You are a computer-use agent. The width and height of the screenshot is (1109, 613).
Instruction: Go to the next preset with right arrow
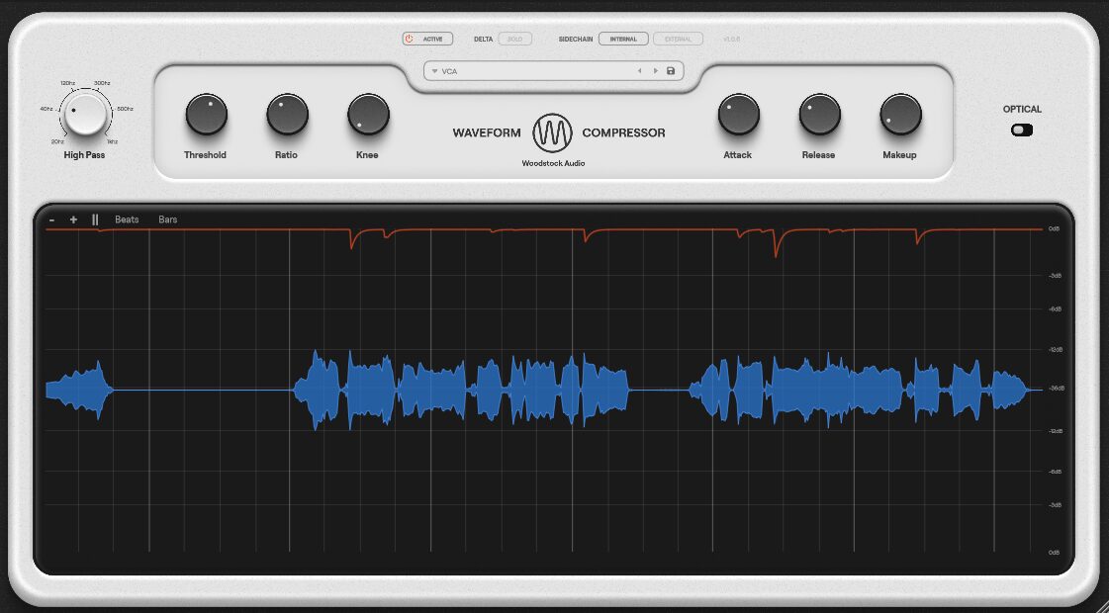point(655,71)
